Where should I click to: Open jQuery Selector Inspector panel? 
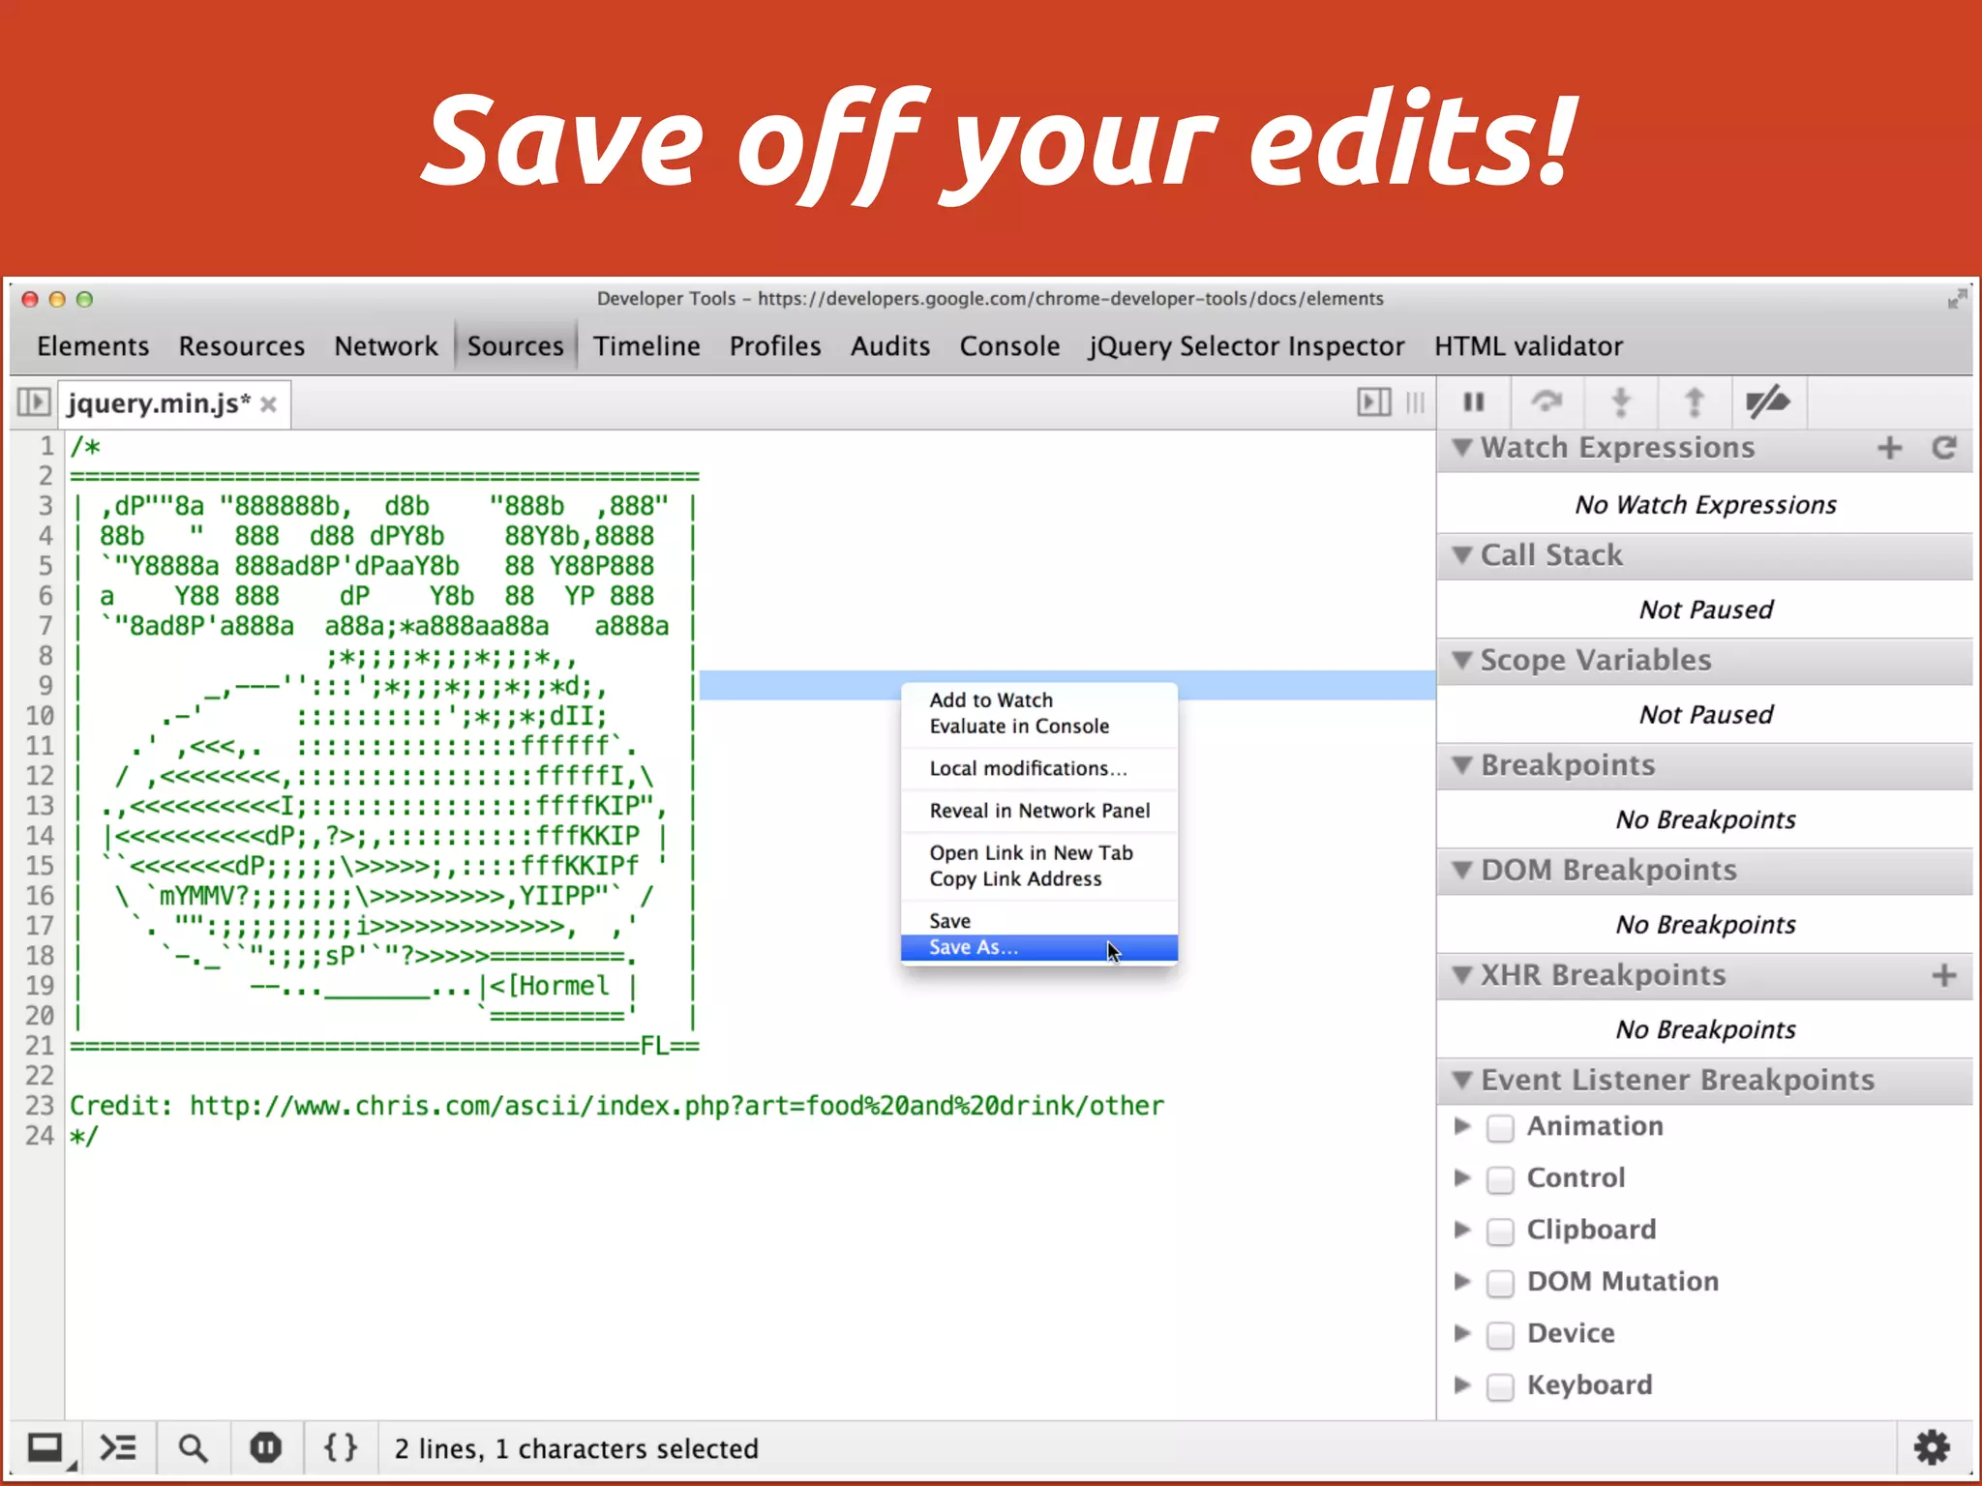[x=1246, y=346]
